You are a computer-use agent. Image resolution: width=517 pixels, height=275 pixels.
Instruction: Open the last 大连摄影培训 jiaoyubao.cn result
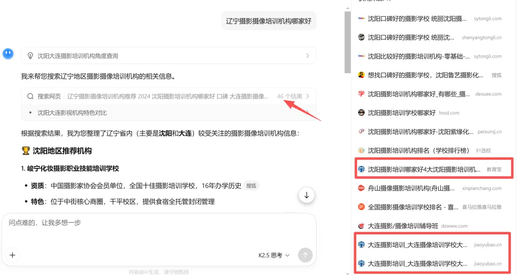click(x=429, y=264)
